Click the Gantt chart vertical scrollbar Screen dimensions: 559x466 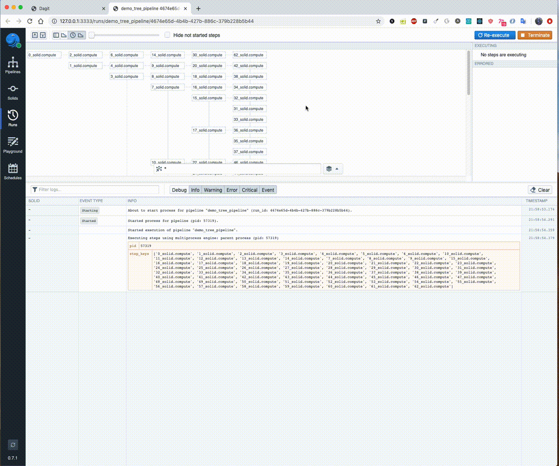(x=469, y=73)
